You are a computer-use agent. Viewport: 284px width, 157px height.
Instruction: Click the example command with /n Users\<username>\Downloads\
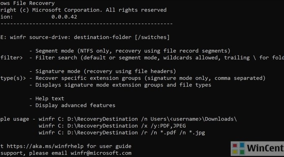[138, 119]
